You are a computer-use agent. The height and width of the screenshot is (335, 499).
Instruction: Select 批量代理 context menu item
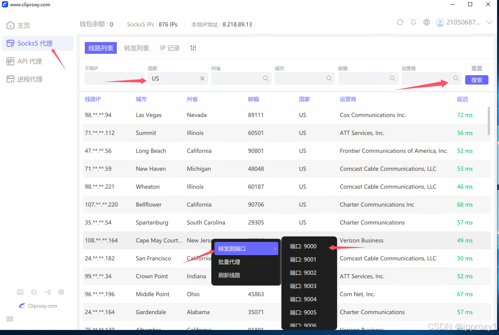coord(246,262)
